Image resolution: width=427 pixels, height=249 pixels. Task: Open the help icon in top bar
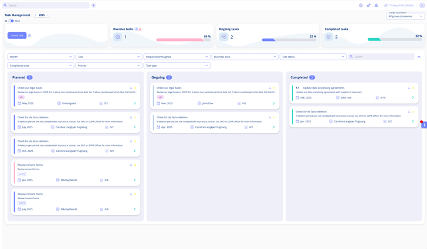[x=361, y=5]
